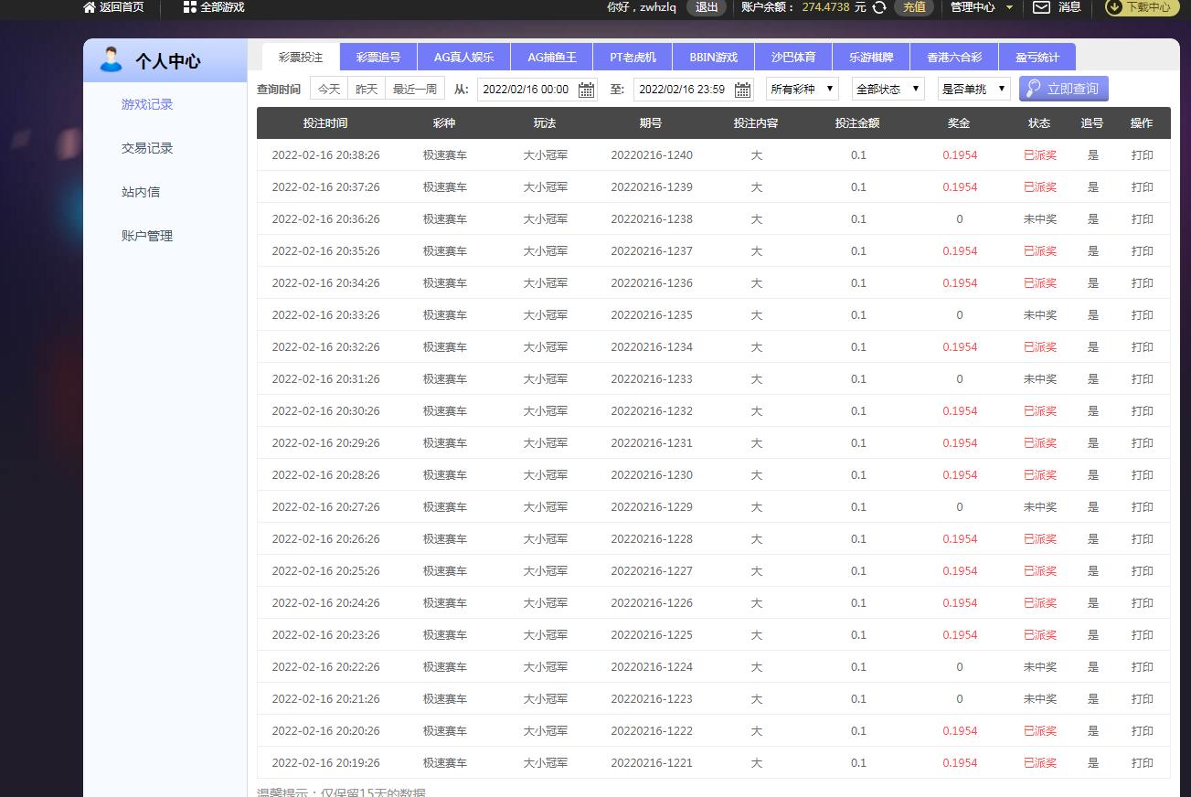Screen dimensions: 1191x797
Task: Switch to the 盈亏统计 tab
Action: tap(1037, 57)
